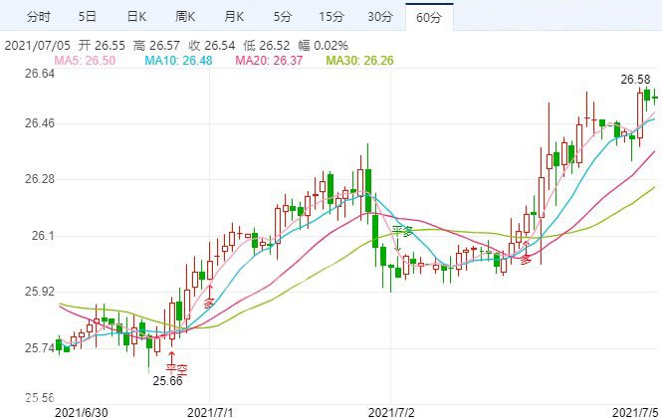Toggle the red MA20 legend label

coord(265,62)
